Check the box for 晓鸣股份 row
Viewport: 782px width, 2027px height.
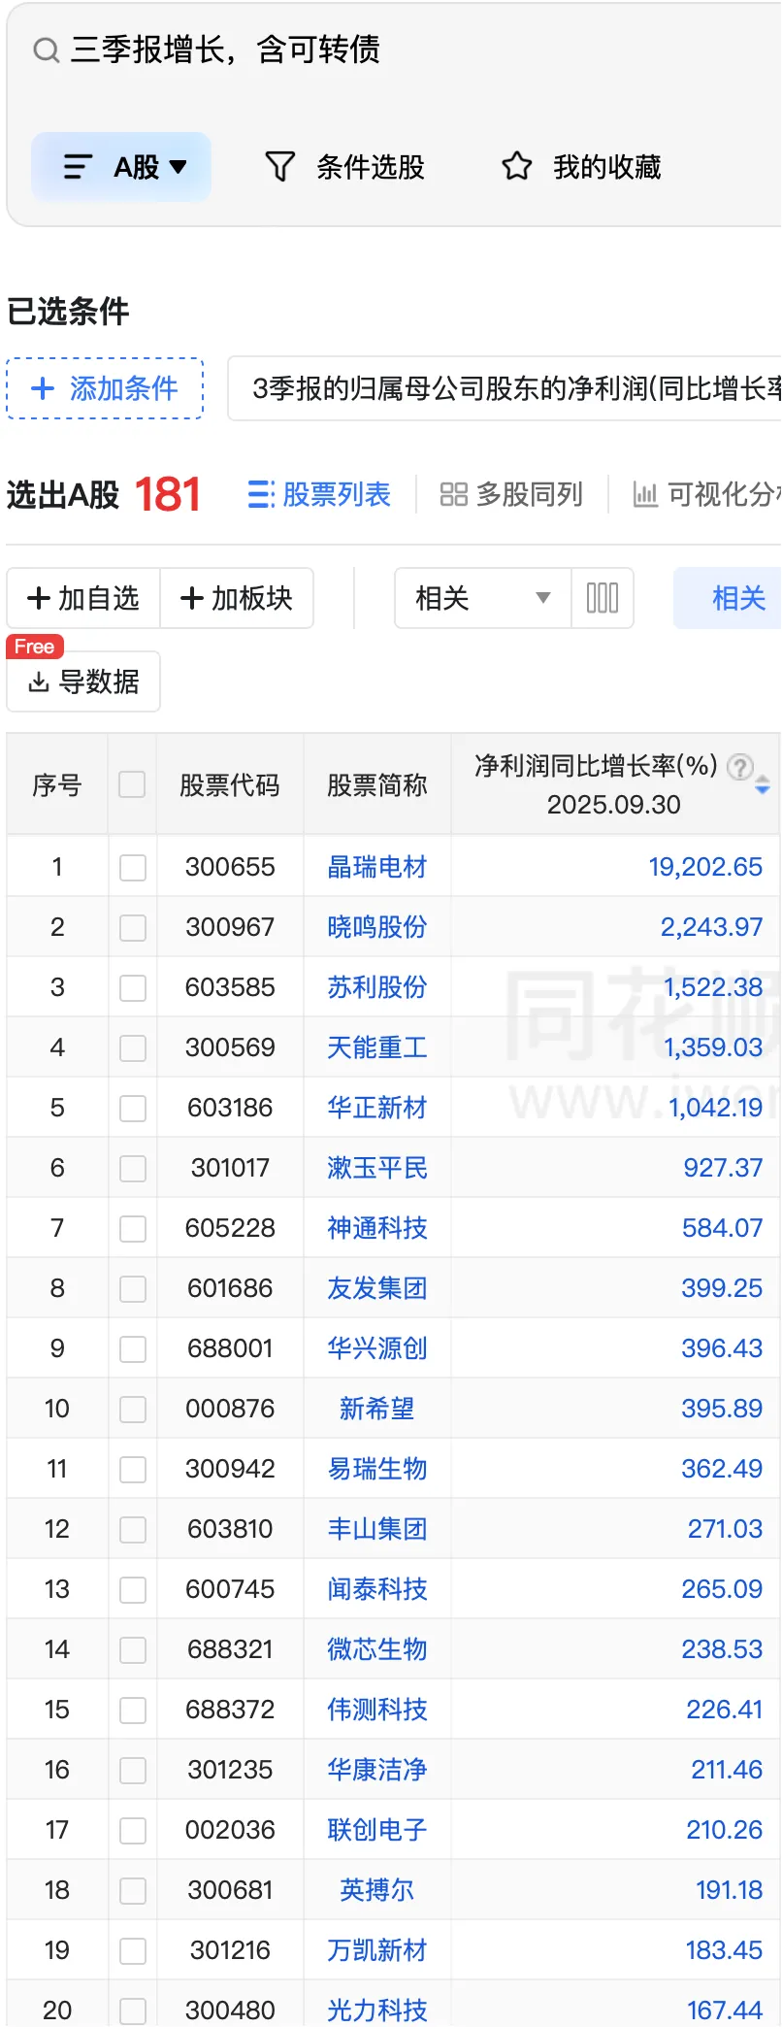132,927
